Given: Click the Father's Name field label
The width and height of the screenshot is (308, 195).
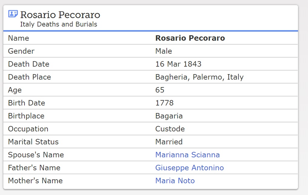Looking at the screenshot, I should tap(34, 168).
